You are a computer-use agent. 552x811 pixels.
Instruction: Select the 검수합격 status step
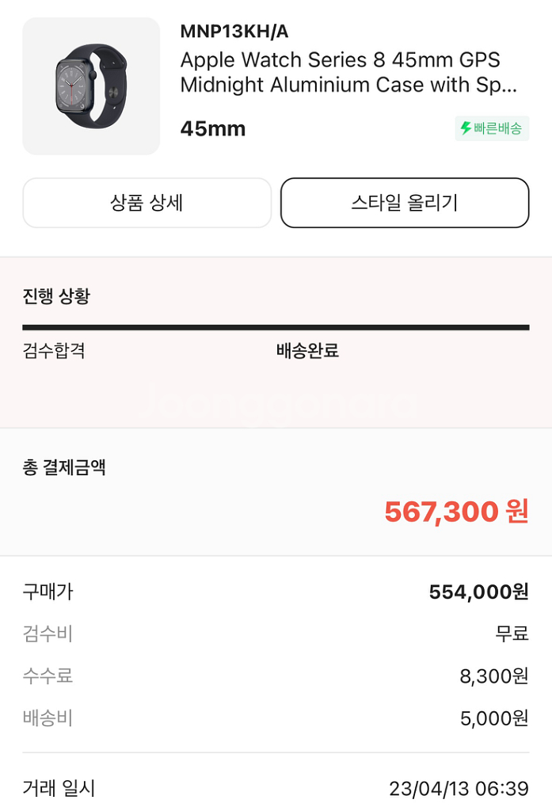[x=54, y=351]
